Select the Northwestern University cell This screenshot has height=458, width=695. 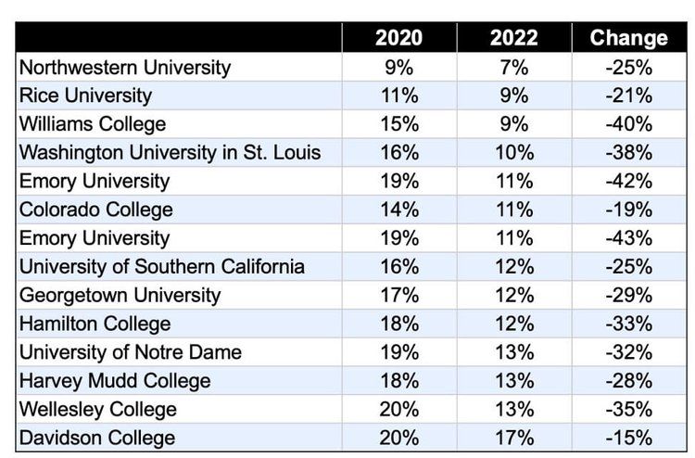pos(179,68)
